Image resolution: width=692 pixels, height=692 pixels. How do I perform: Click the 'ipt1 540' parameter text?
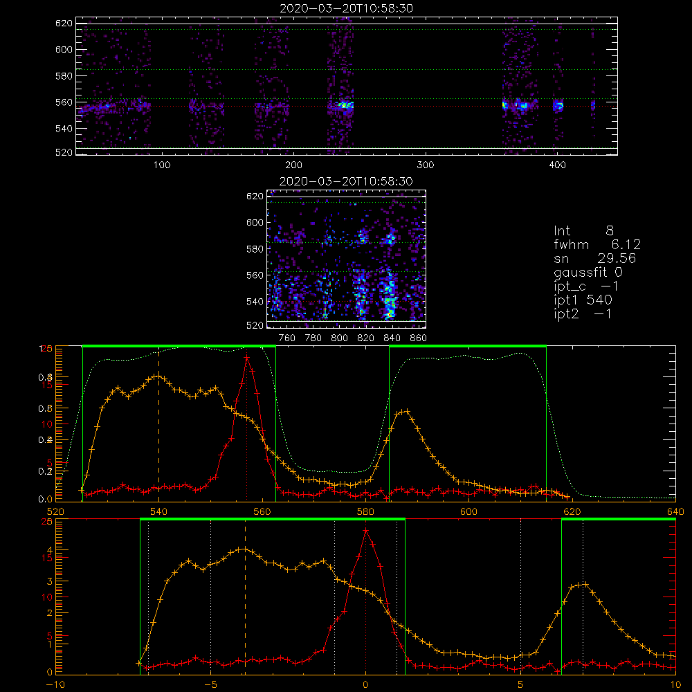[x=583, y=300]
